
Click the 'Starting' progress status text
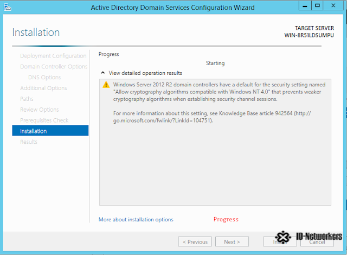(215, 63)
